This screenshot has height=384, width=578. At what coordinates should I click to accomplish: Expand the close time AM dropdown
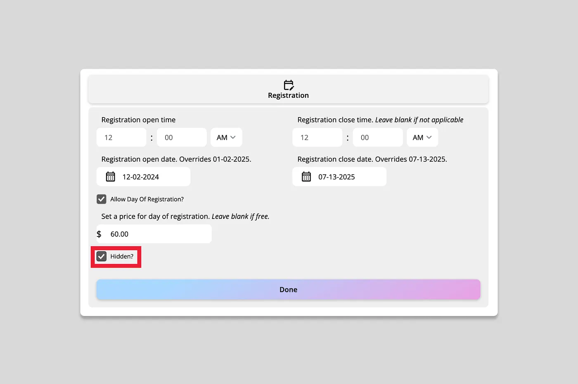(422, 137)
